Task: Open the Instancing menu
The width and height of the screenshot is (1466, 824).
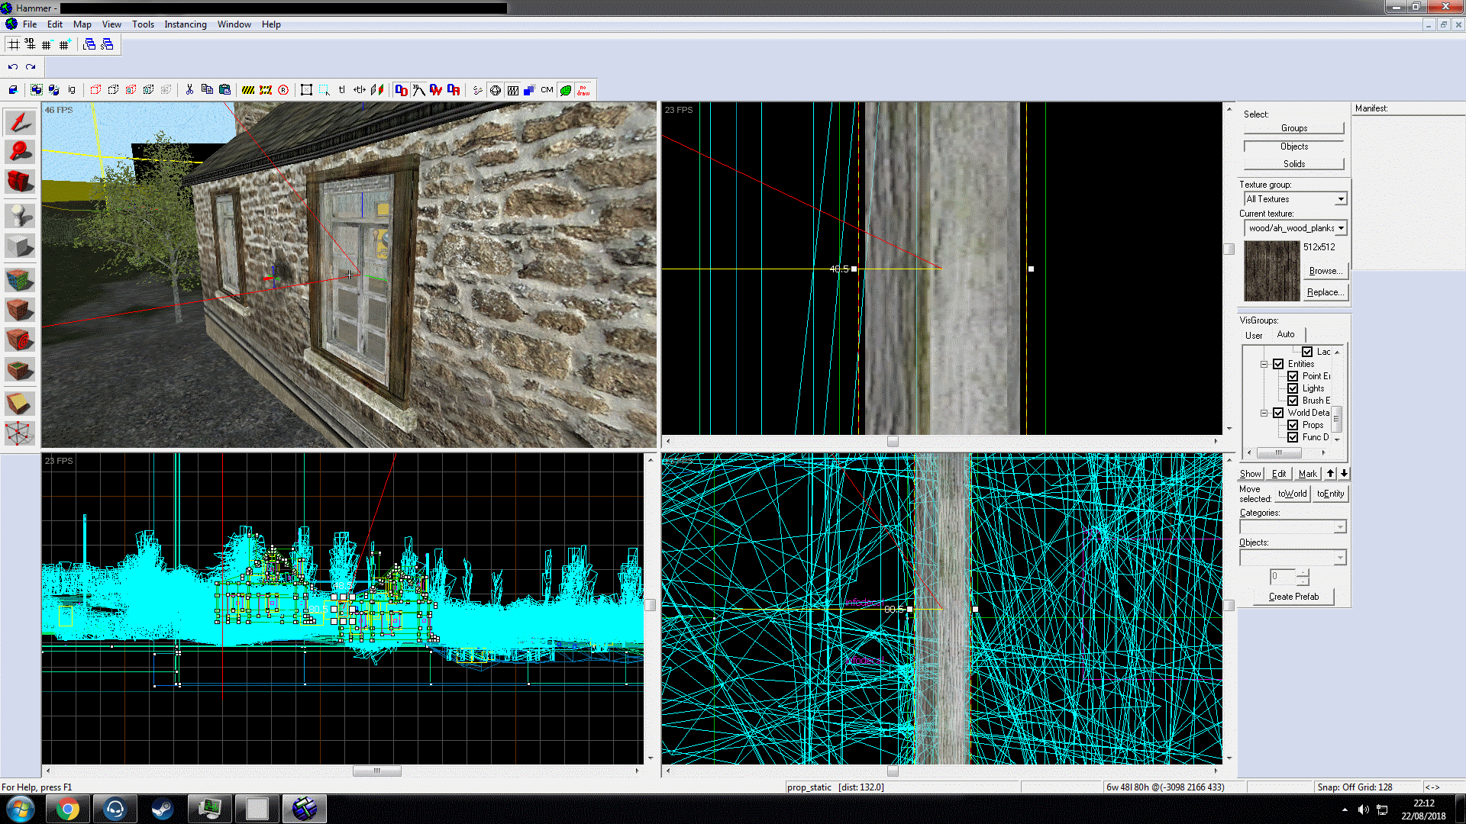Action: (186, 24)
